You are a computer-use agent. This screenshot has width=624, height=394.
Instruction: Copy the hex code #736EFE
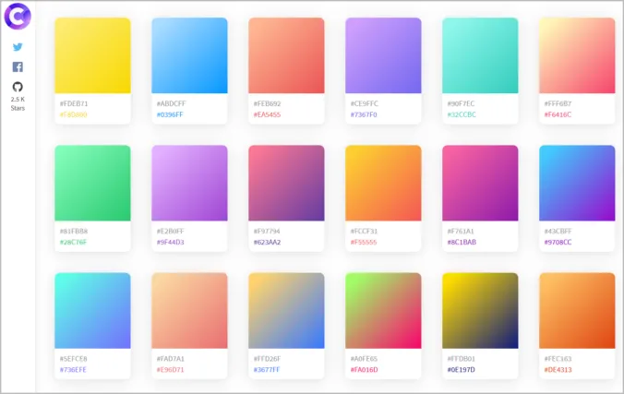coord(73,370)
